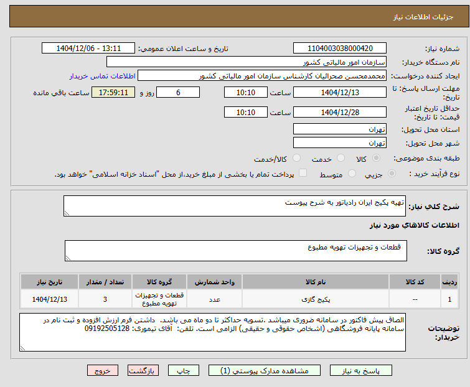This screenshot has height=387, width=470.
Task: Click resize handle of گروه کالا box
Action: (68, 258)
